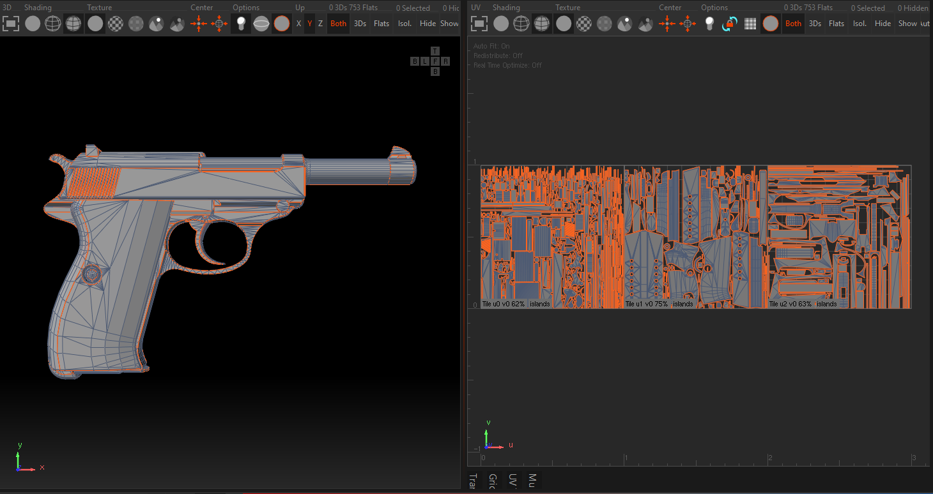Click the first Center icon in UV toolbar
This screenshot has width=933, height=494.
(x=667, y=24)
